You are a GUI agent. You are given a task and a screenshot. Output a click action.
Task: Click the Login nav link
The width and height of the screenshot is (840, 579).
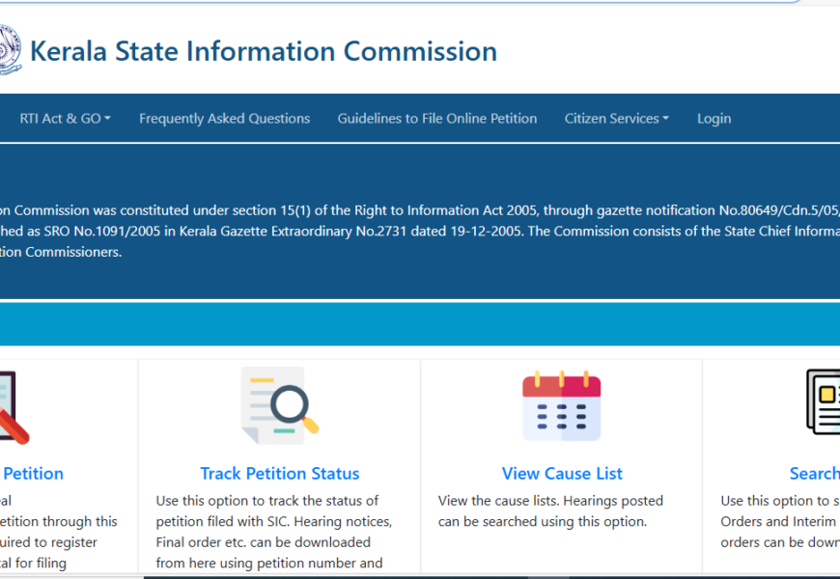tap(714, 119)
